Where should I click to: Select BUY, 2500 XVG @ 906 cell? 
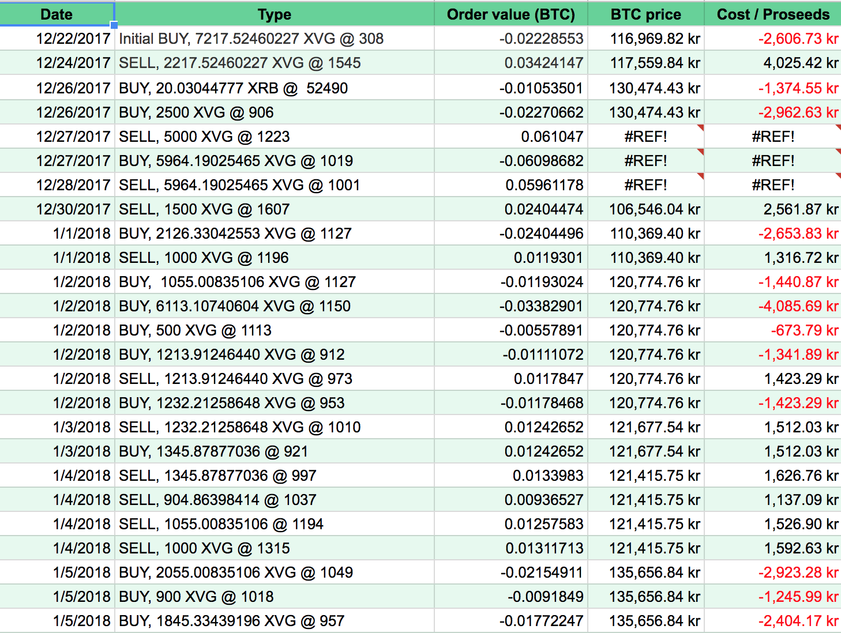coord(275,112)
